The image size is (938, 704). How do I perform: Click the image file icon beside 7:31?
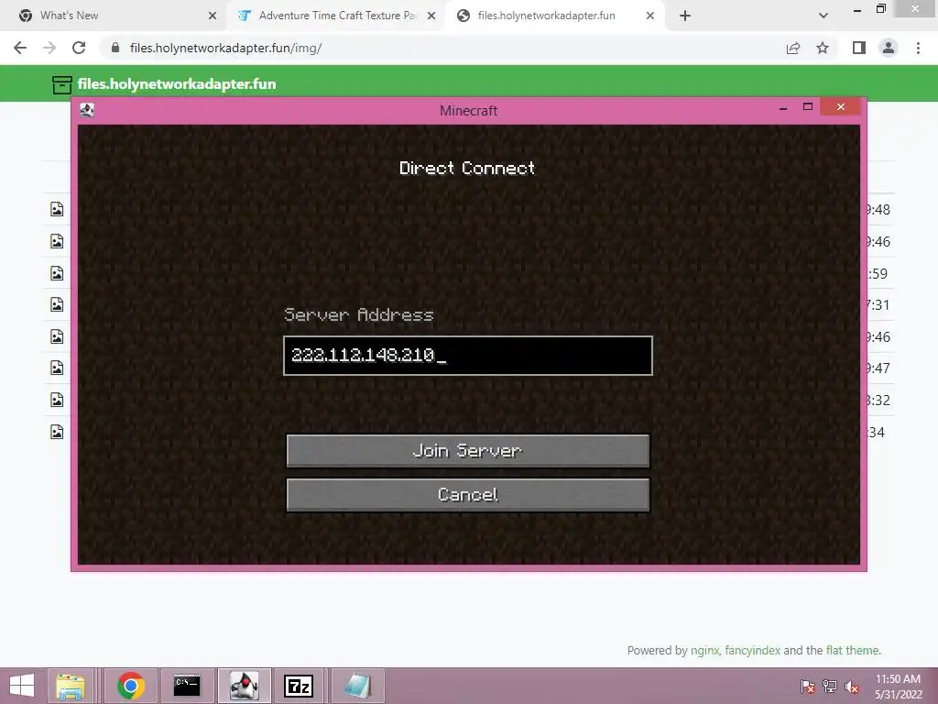(x=57, y=304)
